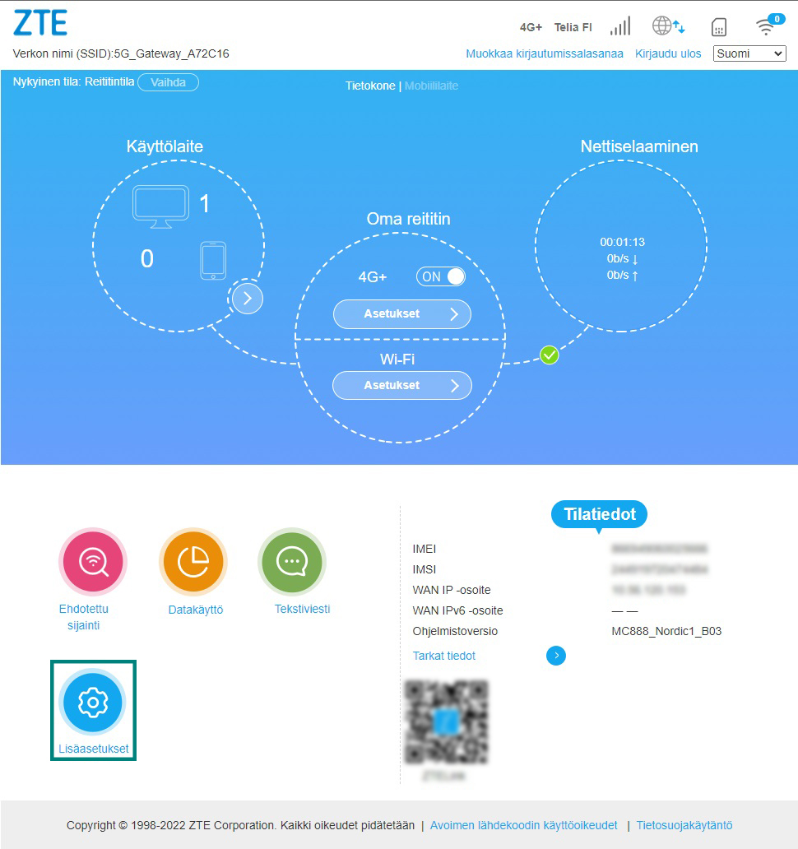Click the Datakäyttö label
The height and width of the screenshot is (849, 798).
coord(196,610)
